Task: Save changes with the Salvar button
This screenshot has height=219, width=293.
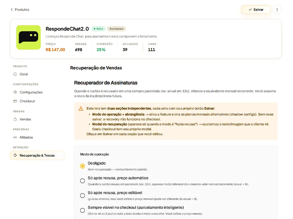Action: tap(256, 9)
